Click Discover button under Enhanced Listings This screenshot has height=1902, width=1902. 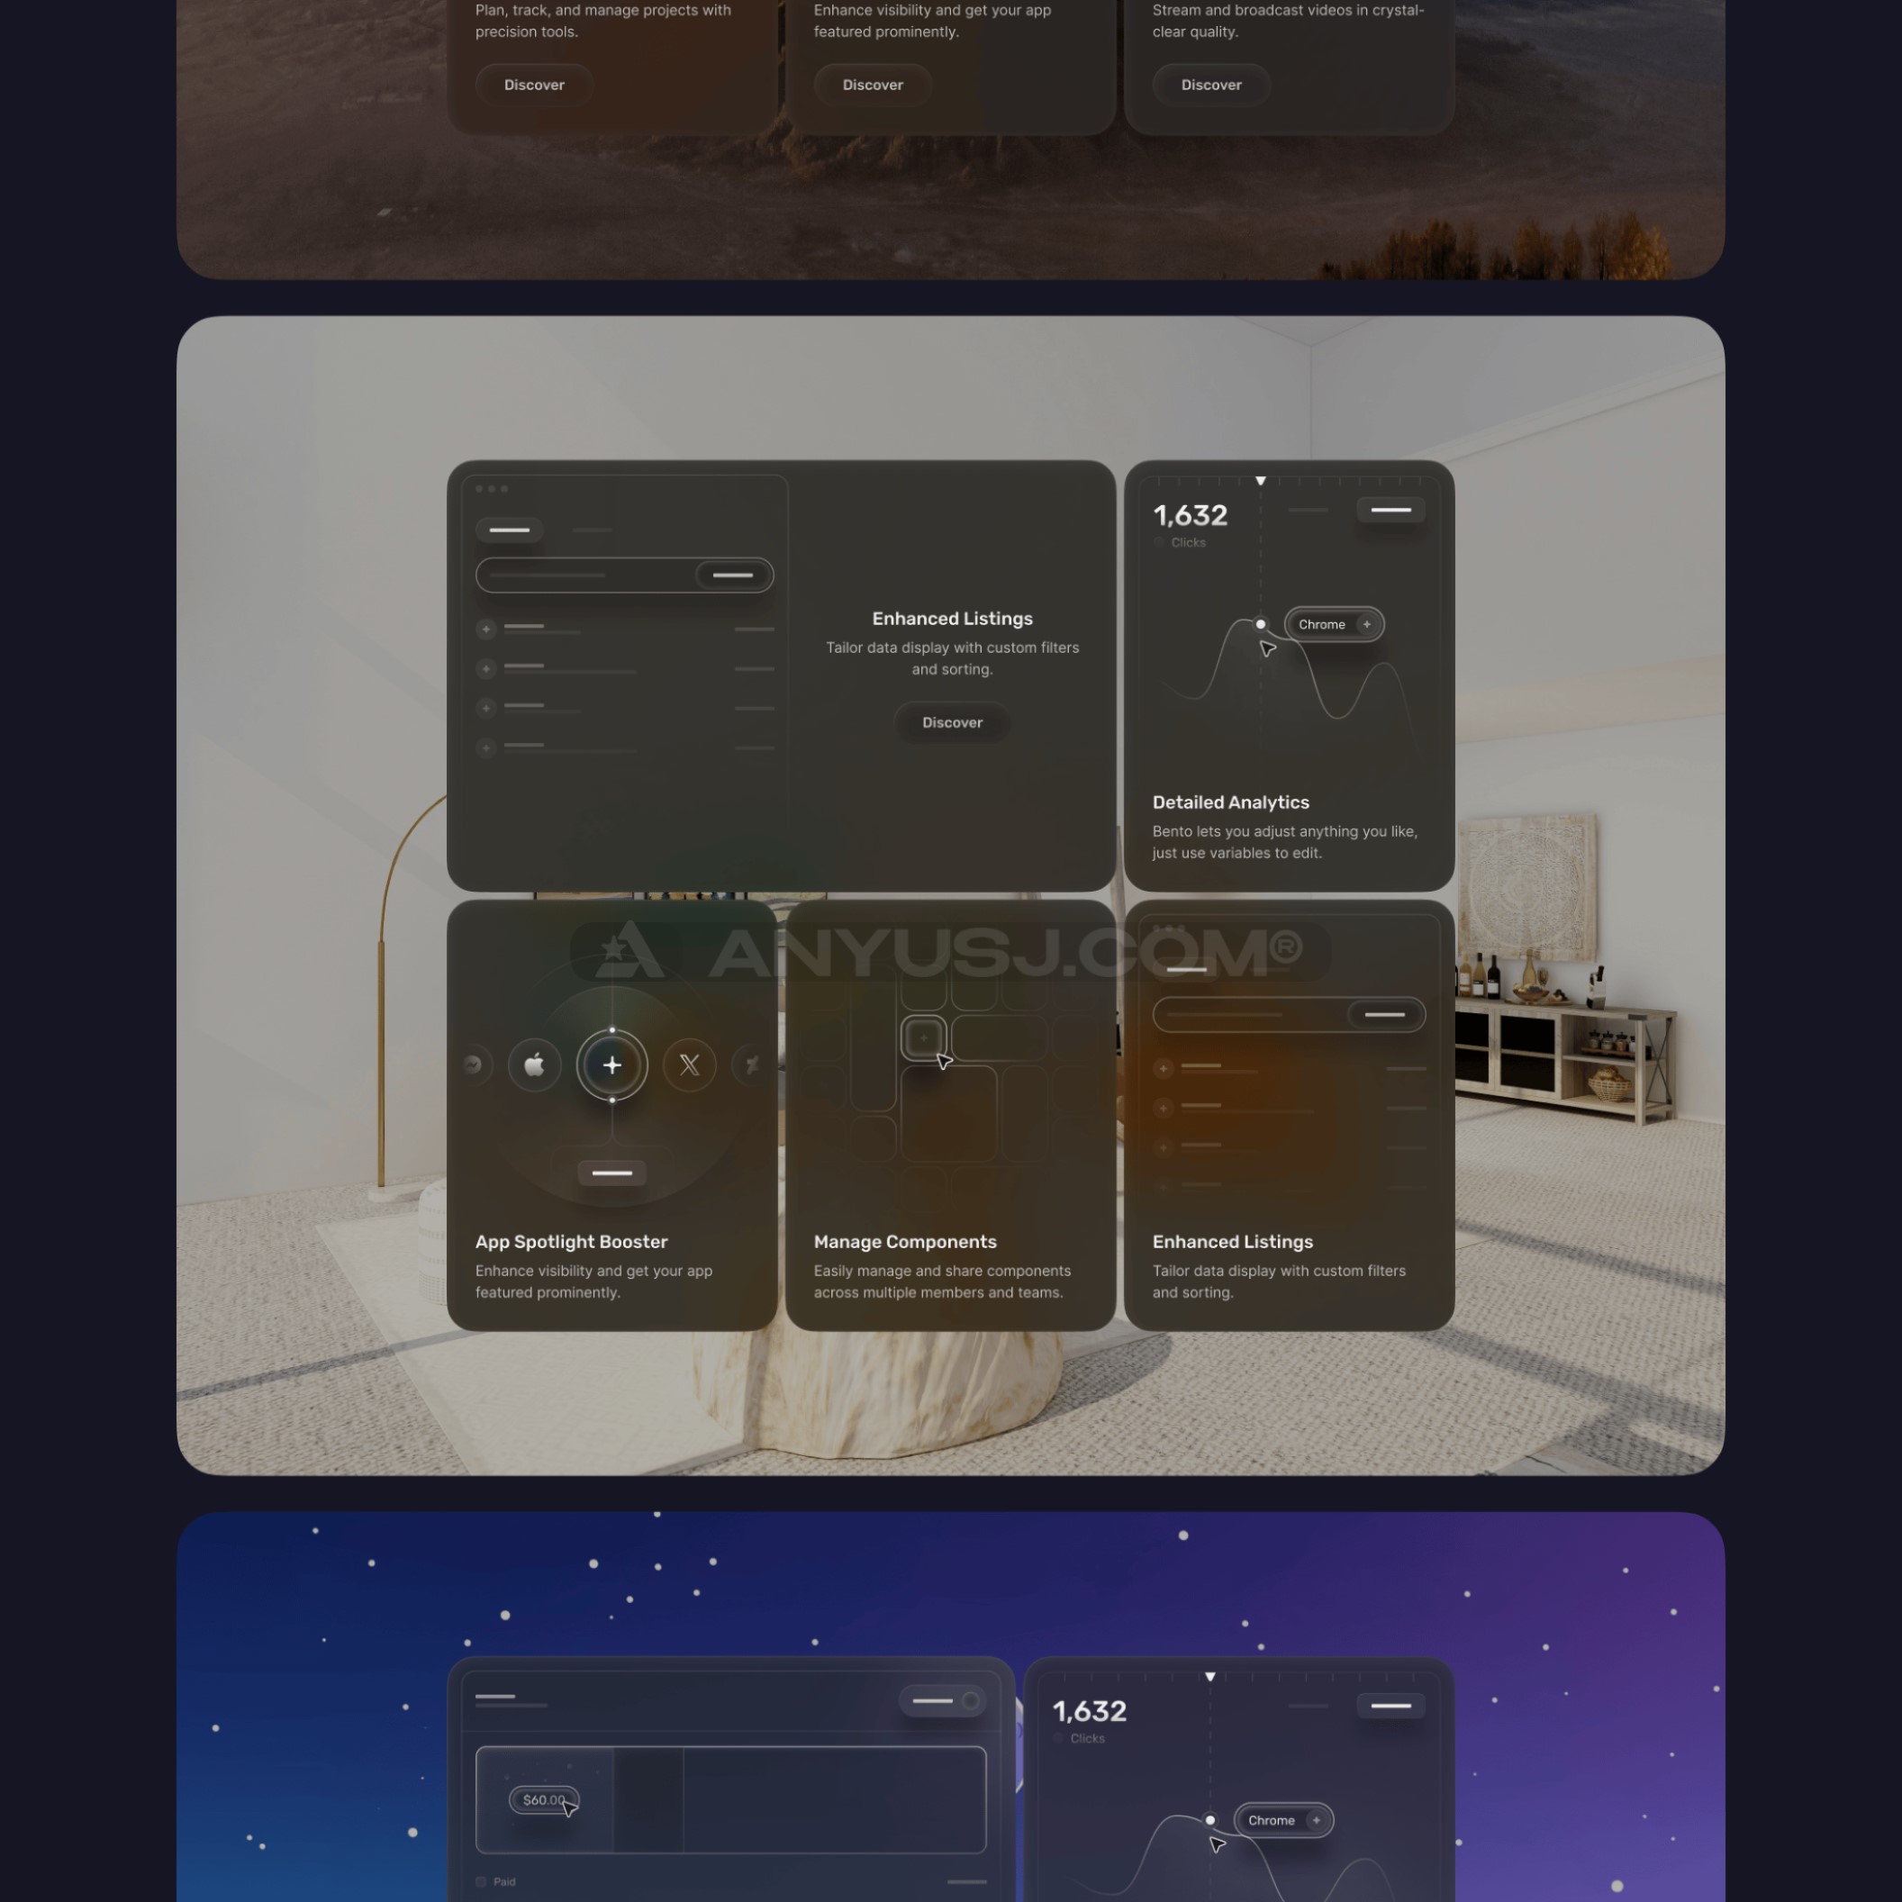953,721
